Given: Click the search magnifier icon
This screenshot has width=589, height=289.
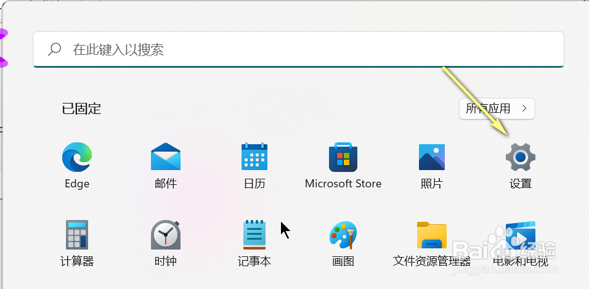Looking at the screenshot, I should tap(55, 49).
